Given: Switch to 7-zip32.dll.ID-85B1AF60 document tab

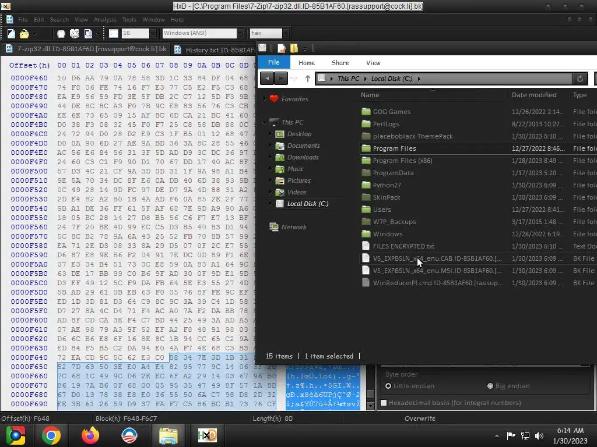Looking at the screenshot, I should tap(86, 49).
